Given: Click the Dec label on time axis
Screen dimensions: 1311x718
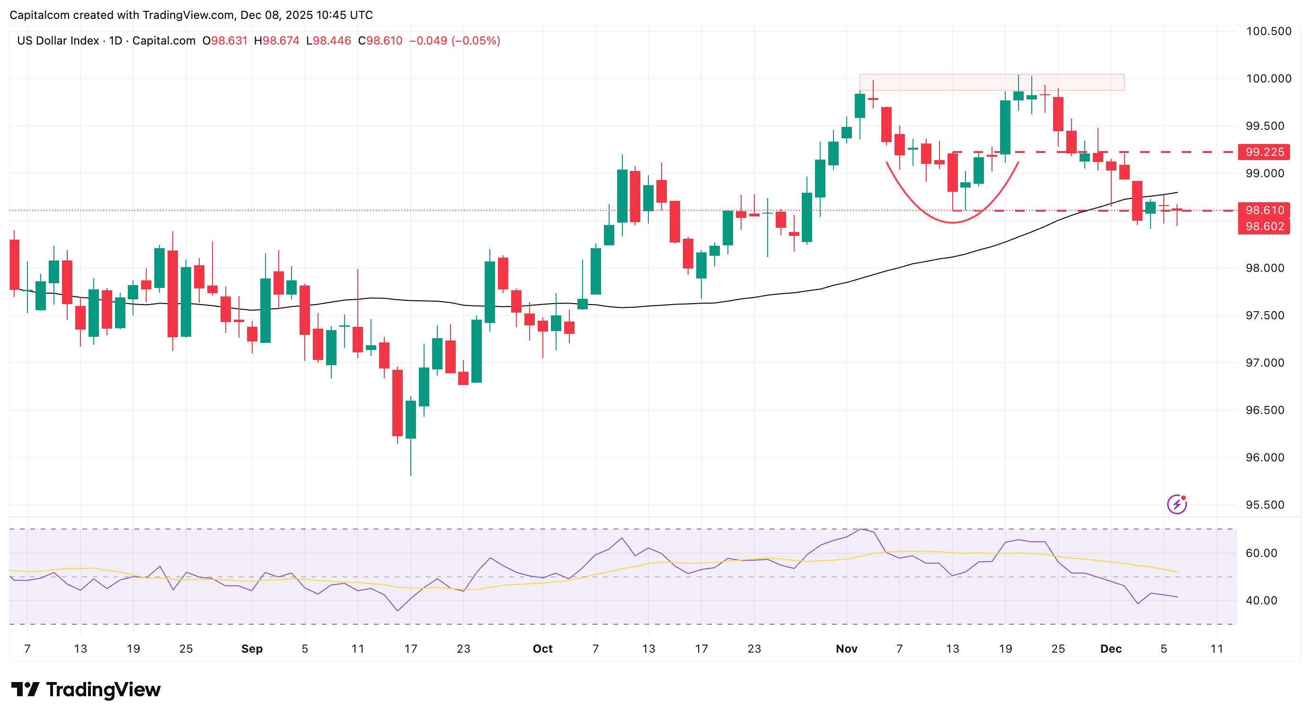Looking at the screenshot, I should point(1110,649).
